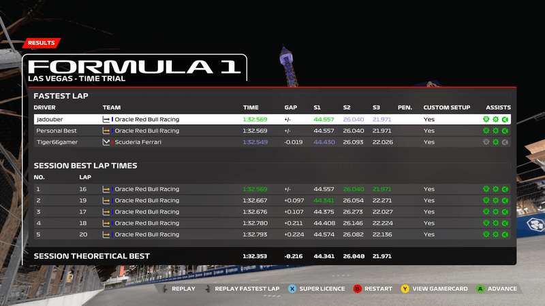Click first assist icon in lap 16 row

[x=486, y=189]
